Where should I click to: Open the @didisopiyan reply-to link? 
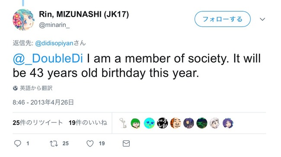[54, 43]
